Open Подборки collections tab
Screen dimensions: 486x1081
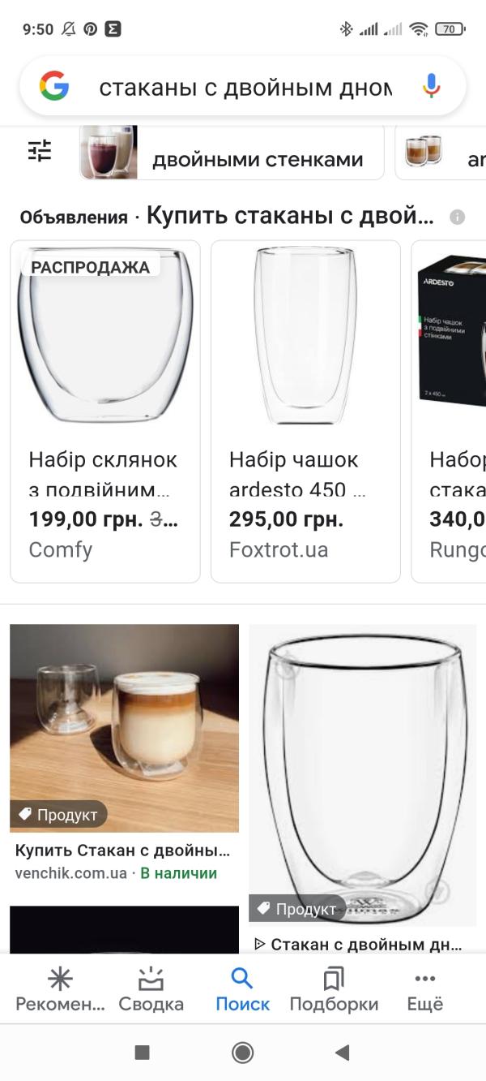point(334,990)
